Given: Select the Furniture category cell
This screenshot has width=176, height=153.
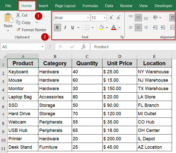Looking at the screenshot, I should (55, 147).
